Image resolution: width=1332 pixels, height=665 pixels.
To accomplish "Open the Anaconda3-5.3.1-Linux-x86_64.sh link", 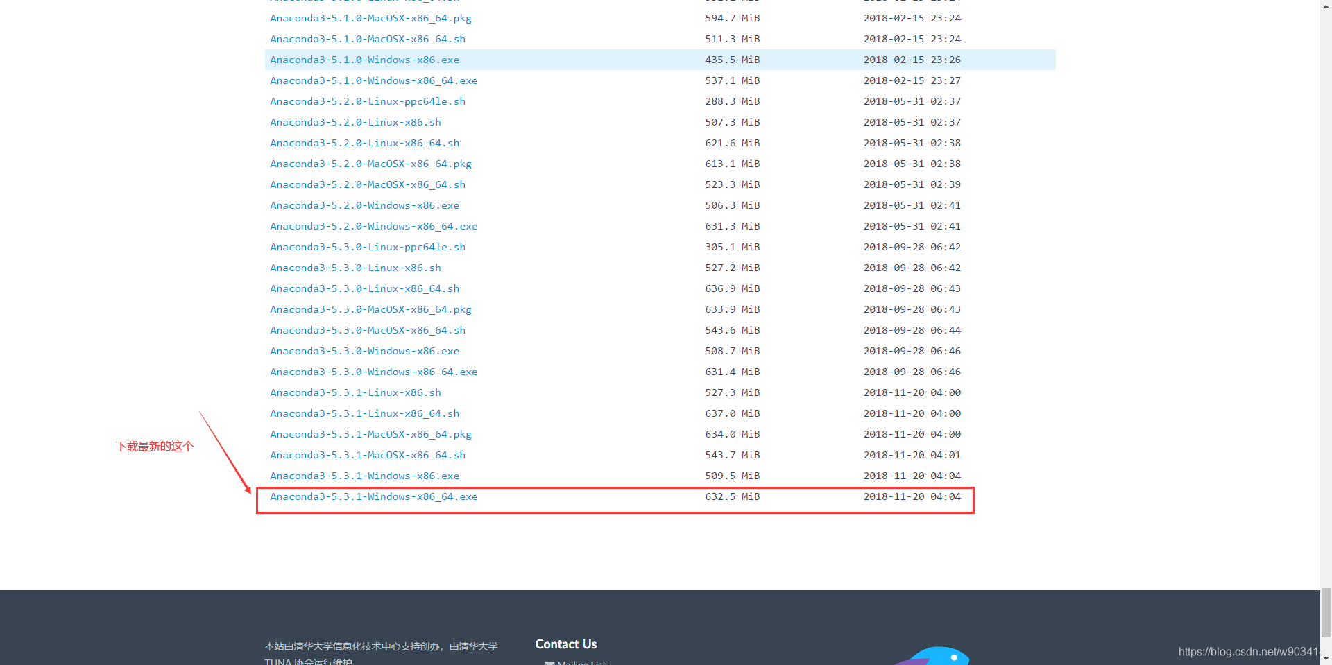I will coord(364,413).
